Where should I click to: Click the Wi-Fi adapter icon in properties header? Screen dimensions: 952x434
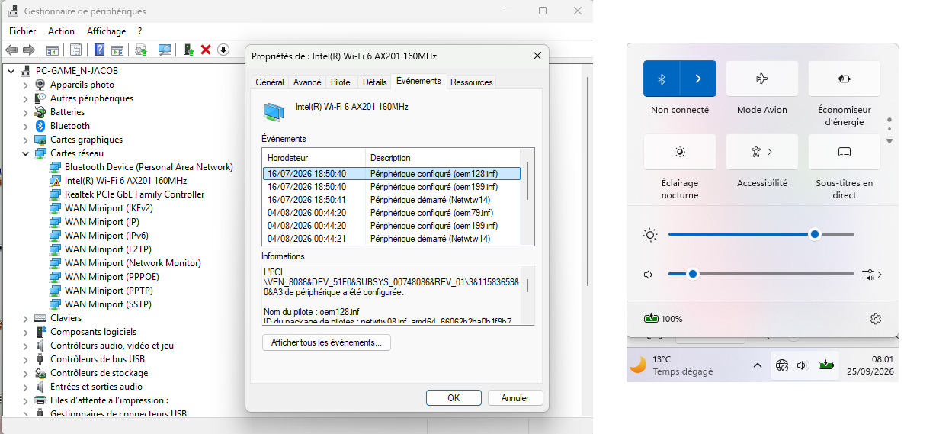(x=274, y=111)
